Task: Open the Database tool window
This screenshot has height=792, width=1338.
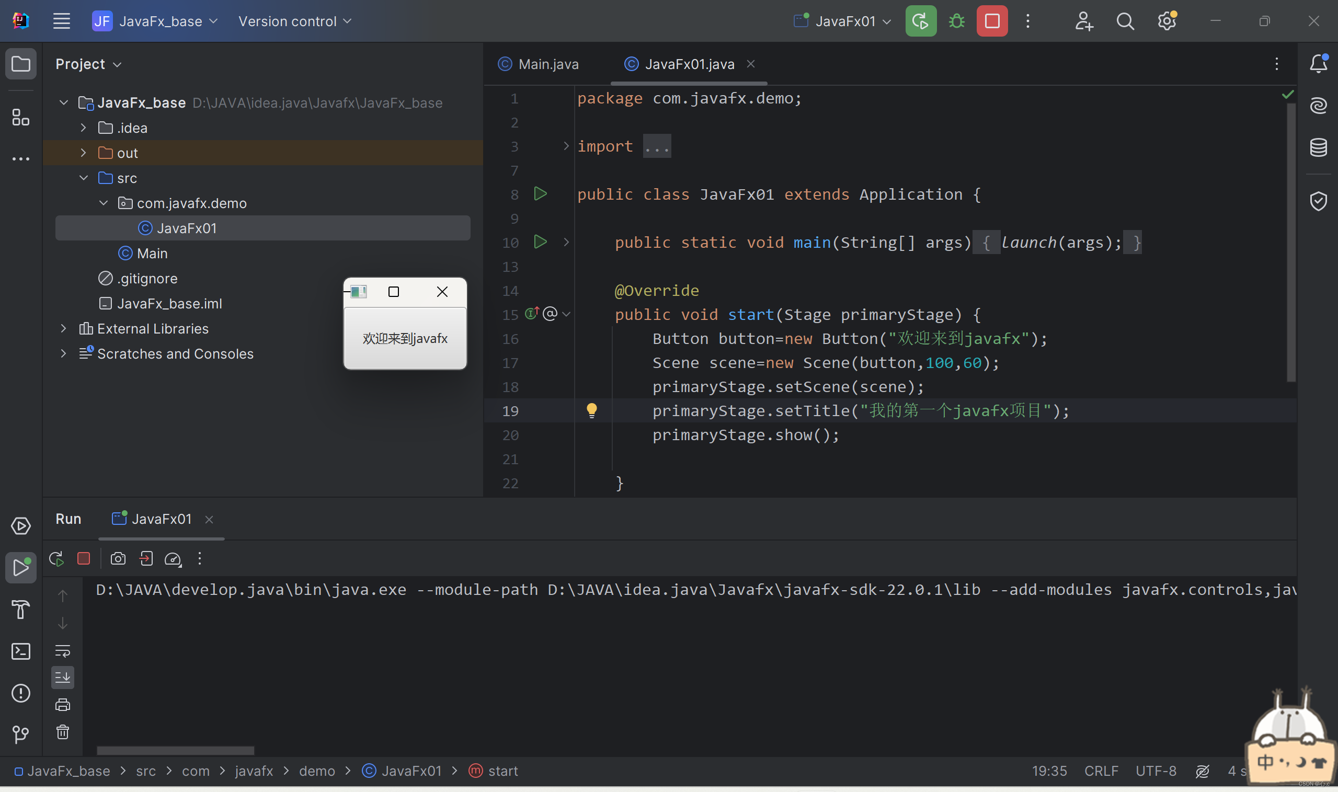Action: tap(1318, 147)
